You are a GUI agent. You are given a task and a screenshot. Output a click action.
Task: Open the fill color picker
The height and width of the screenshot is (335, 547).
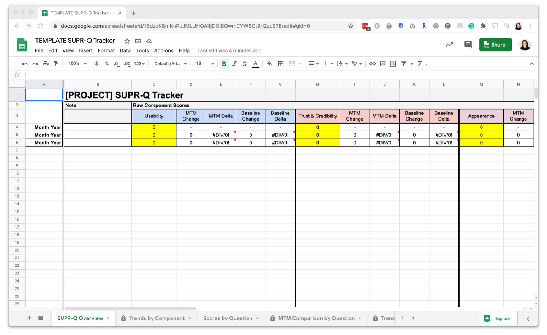point(270,64)
